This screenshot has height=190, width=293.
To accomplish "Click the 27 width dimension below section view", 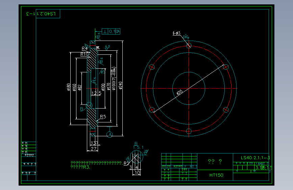I will pyautogui.click(x=94, y=149).
